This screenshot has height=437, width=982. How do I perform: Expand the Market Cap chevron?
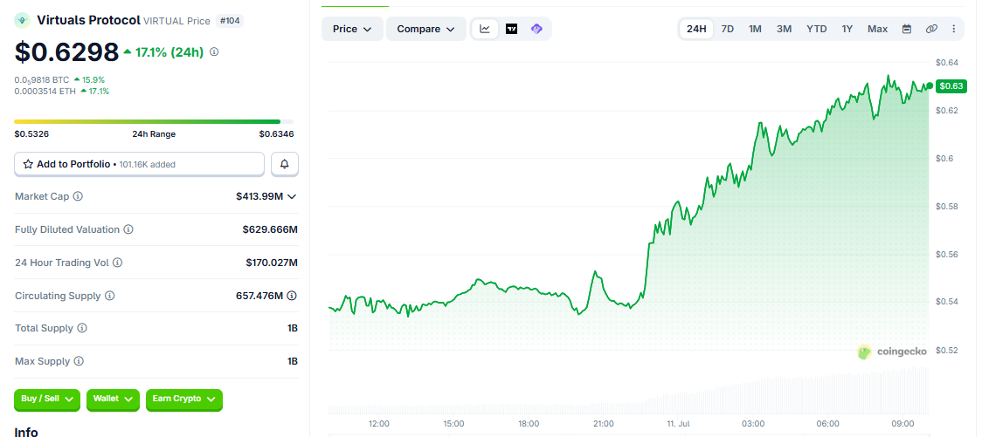291,196
